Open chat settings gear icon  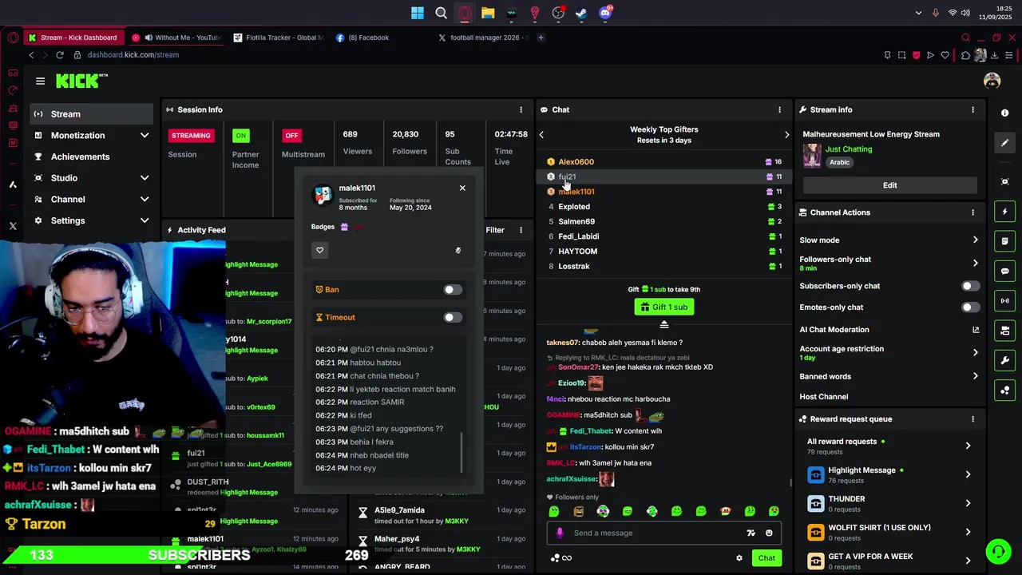click(x=739, y=558)
